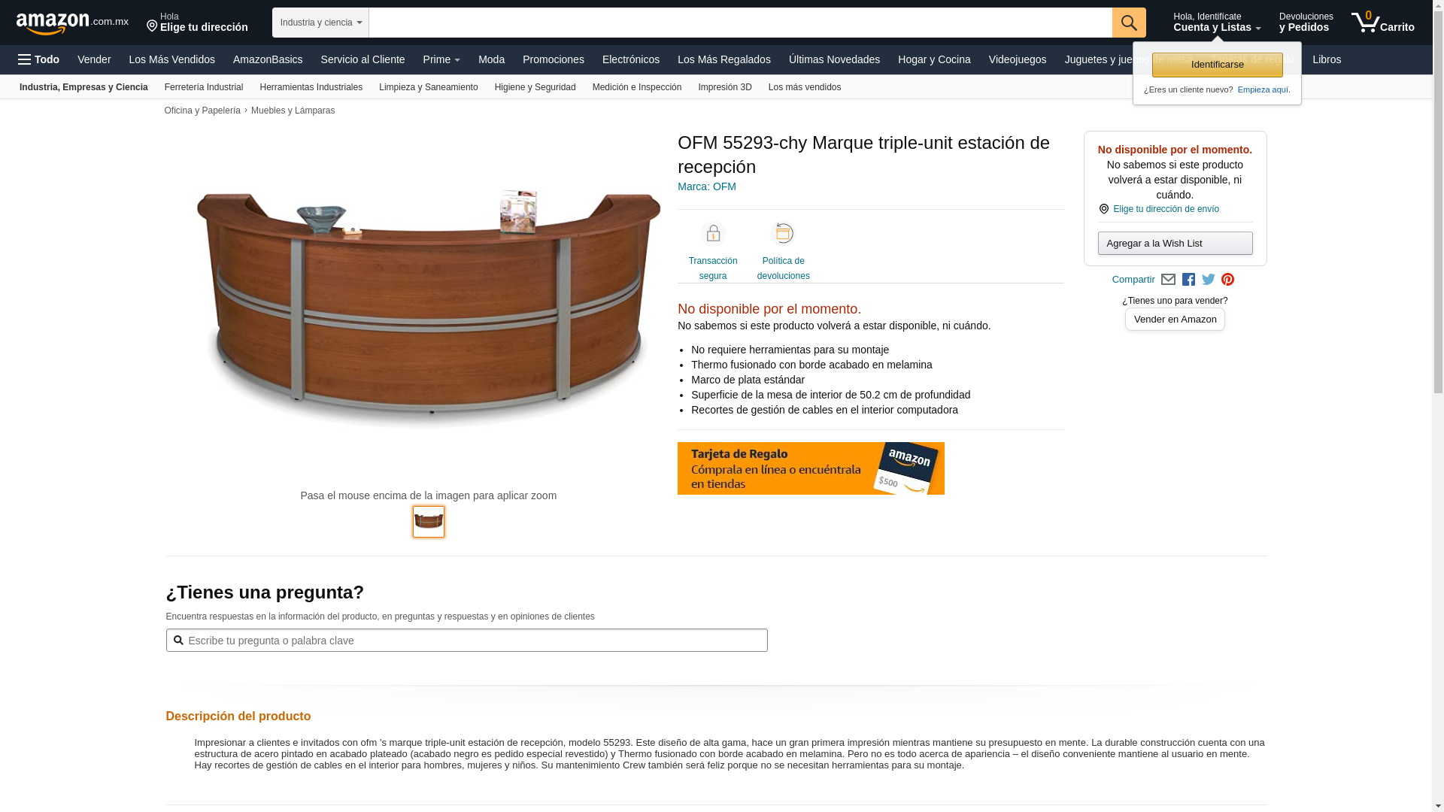Screen dimensions: 1444x812
Task: Share product on Pinterest icon
Action: point(1228,280)
